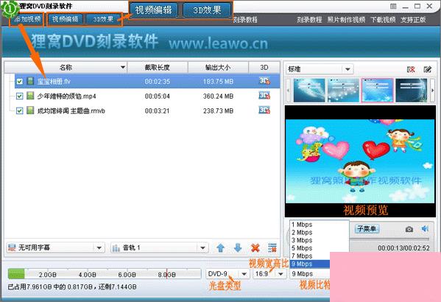Click the 238.73 MB output size cell
Viewport: 441px width, 302px height.
(218, 111)
